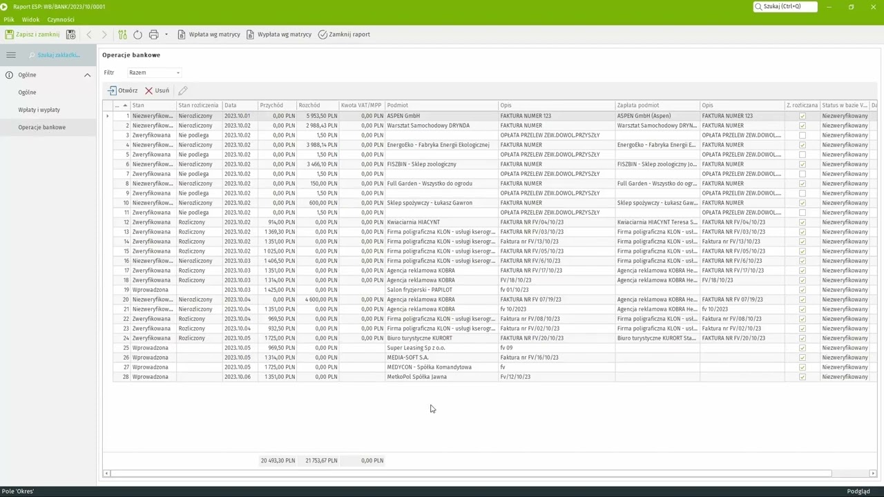Viewport: 884px width, 497px height.
Task: Click Wypłata wg matrycy button
Action: coord(279,35)
